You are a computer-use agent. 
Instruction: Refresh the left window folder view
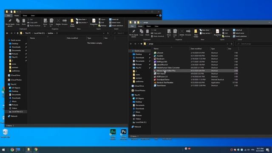point(108,33)
